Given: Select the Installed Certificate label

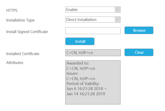Looking at the screenshot, I should [23, 54].
